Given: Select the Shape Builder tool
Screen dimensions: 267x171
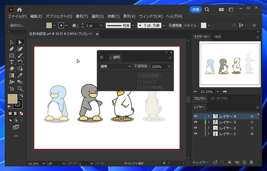Looking at the screenshot, I should [20, 69].
